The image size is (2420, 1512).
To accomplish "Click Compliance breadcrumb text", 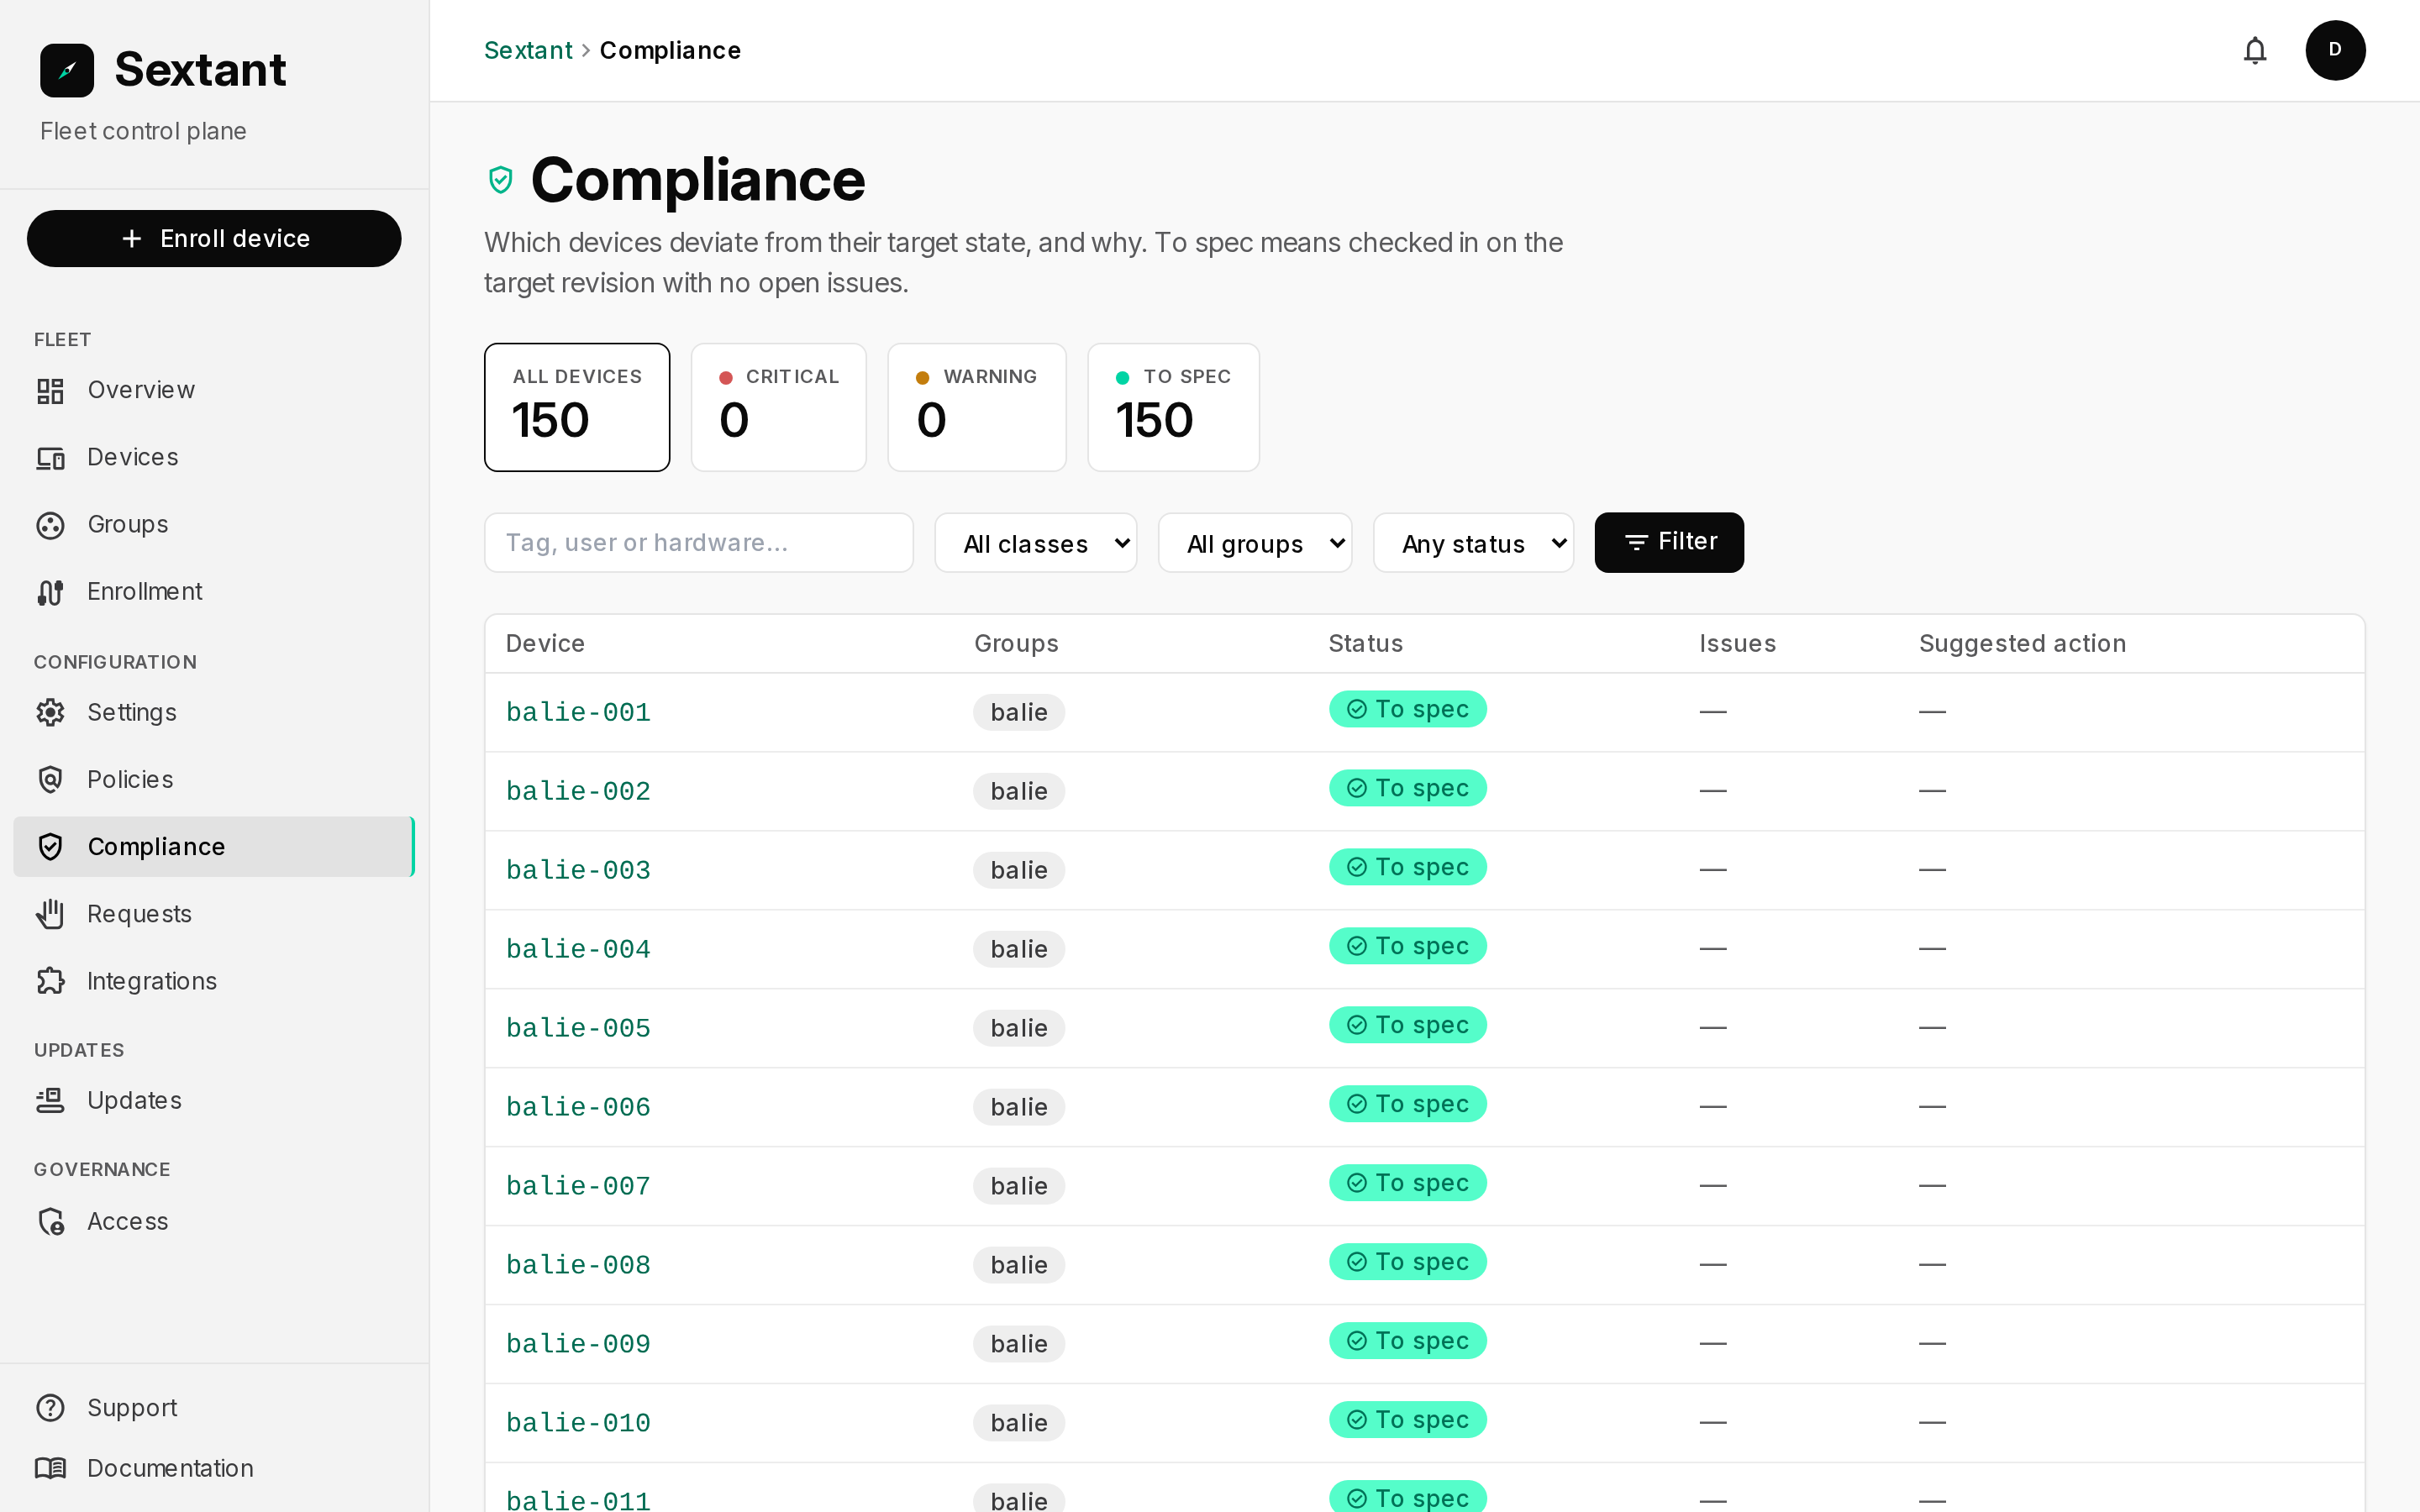I will 670,50.
